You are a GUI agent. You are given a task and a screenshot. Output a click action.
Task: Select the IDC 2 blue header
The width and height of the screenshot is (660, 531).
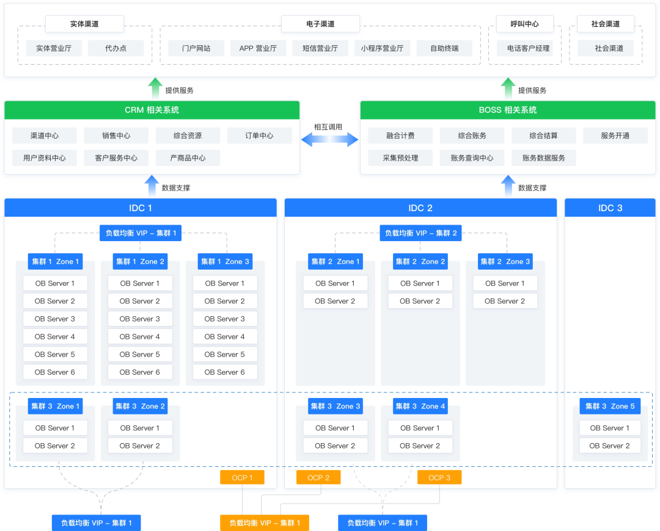click(420, 208)
